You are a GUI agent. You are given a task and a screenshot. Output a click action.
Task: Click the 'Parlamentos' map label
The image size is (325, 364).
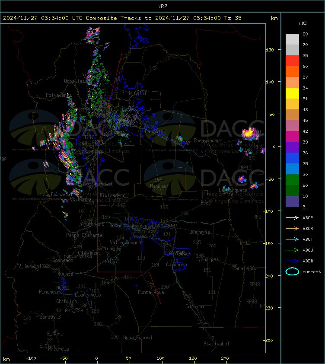click(78, 256)
